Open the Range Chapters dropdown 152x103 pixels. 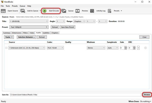(x=79, y=21)
